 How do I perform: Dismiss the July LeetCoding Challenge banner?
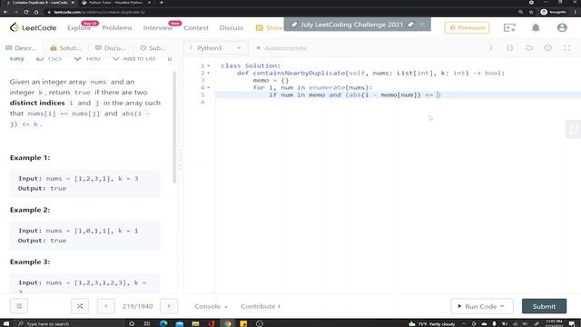tap(421, 25)
